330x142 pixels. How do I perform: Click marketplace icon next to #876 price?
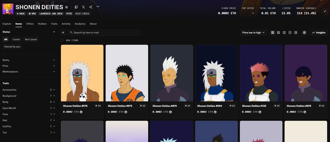[x=305, y=112]
